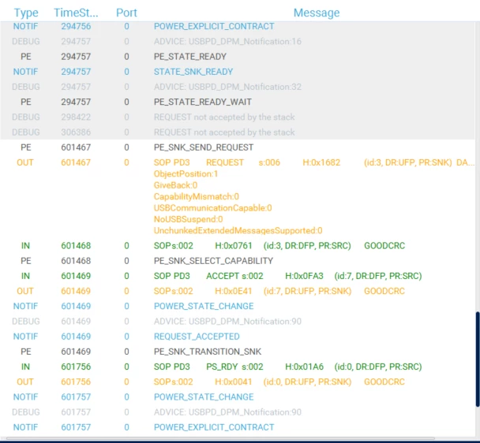Click the Port column header
This screenshot has width=480, height=443.
click(x=126, y=13)
